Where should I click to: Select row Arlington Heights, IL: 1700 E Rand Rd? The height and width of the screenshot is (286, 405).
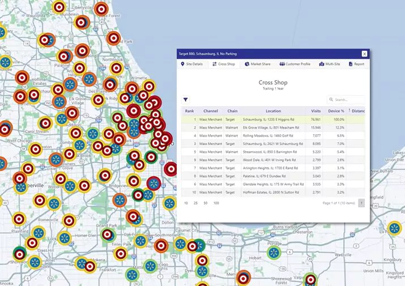(273, 168)
